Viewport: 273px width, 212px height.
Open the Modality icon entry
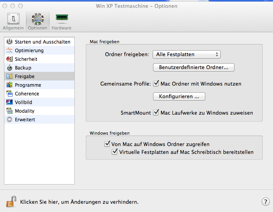pos(9,111)
